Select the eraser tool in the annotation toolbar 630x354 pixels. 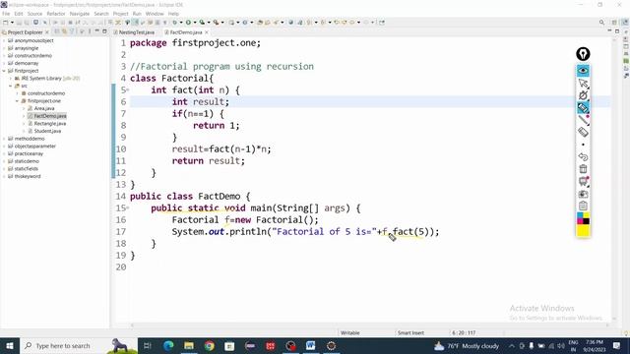click(x=583, y=132)
